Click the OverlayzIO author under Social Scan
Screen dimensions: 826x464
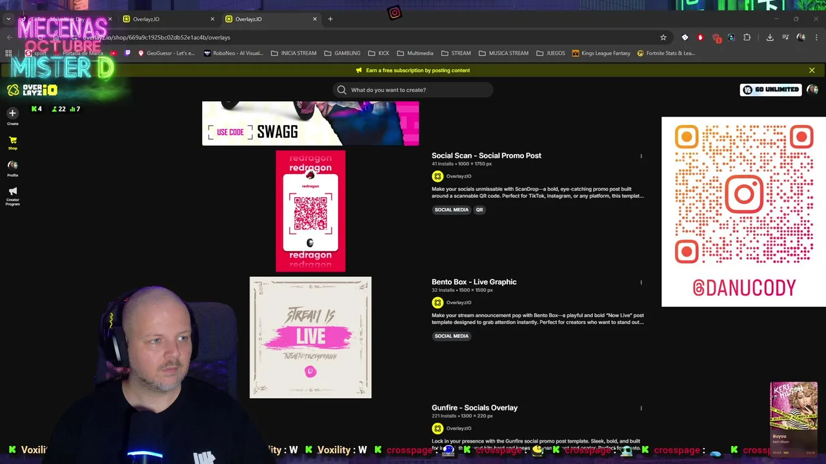[459, 176]
